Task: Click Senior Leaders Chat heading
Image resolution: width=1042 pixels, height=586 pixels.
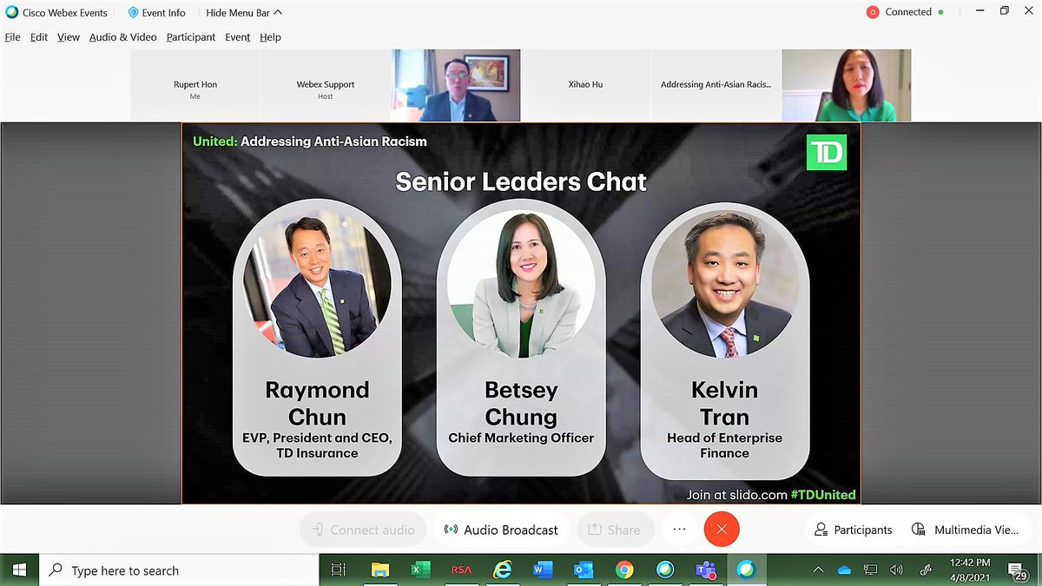Action: point(521,181)
